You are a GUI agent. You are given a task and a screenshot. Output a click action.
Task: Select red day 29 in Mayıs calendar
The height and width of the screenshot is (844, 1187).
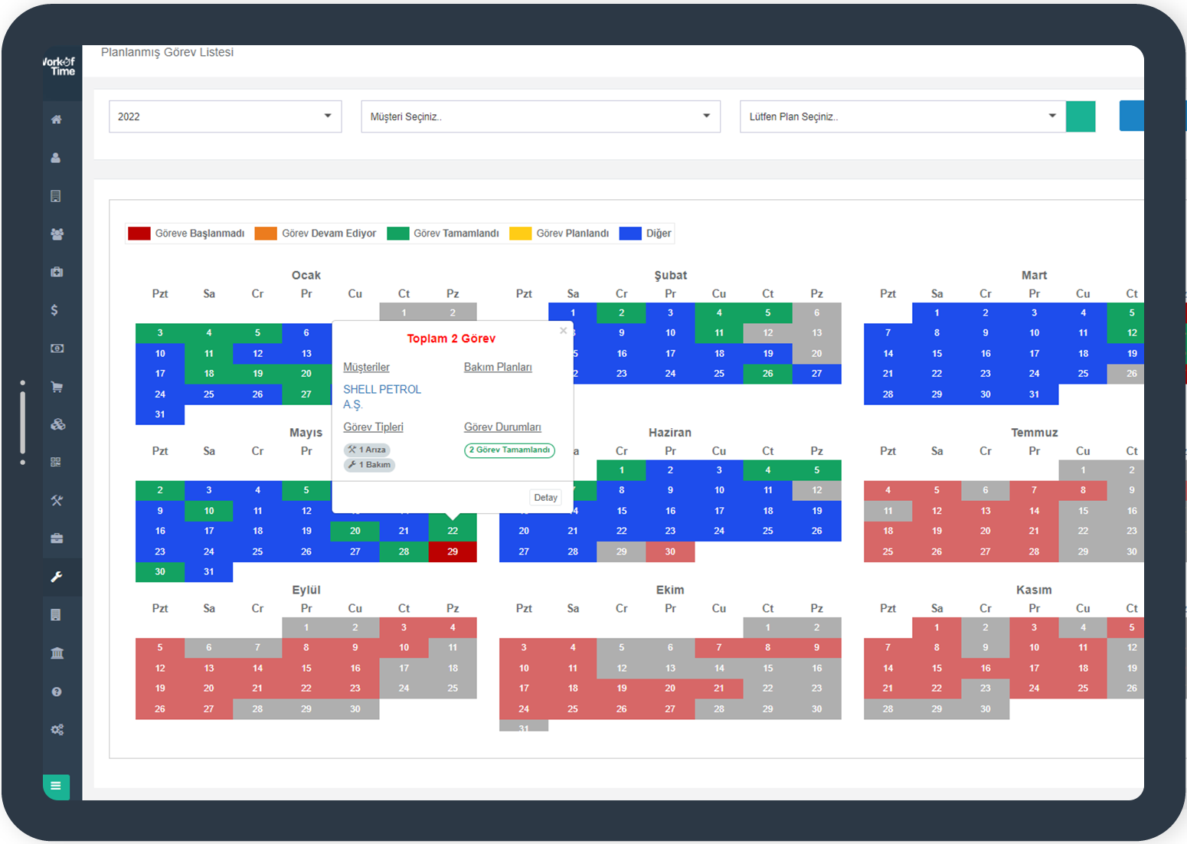453,551
